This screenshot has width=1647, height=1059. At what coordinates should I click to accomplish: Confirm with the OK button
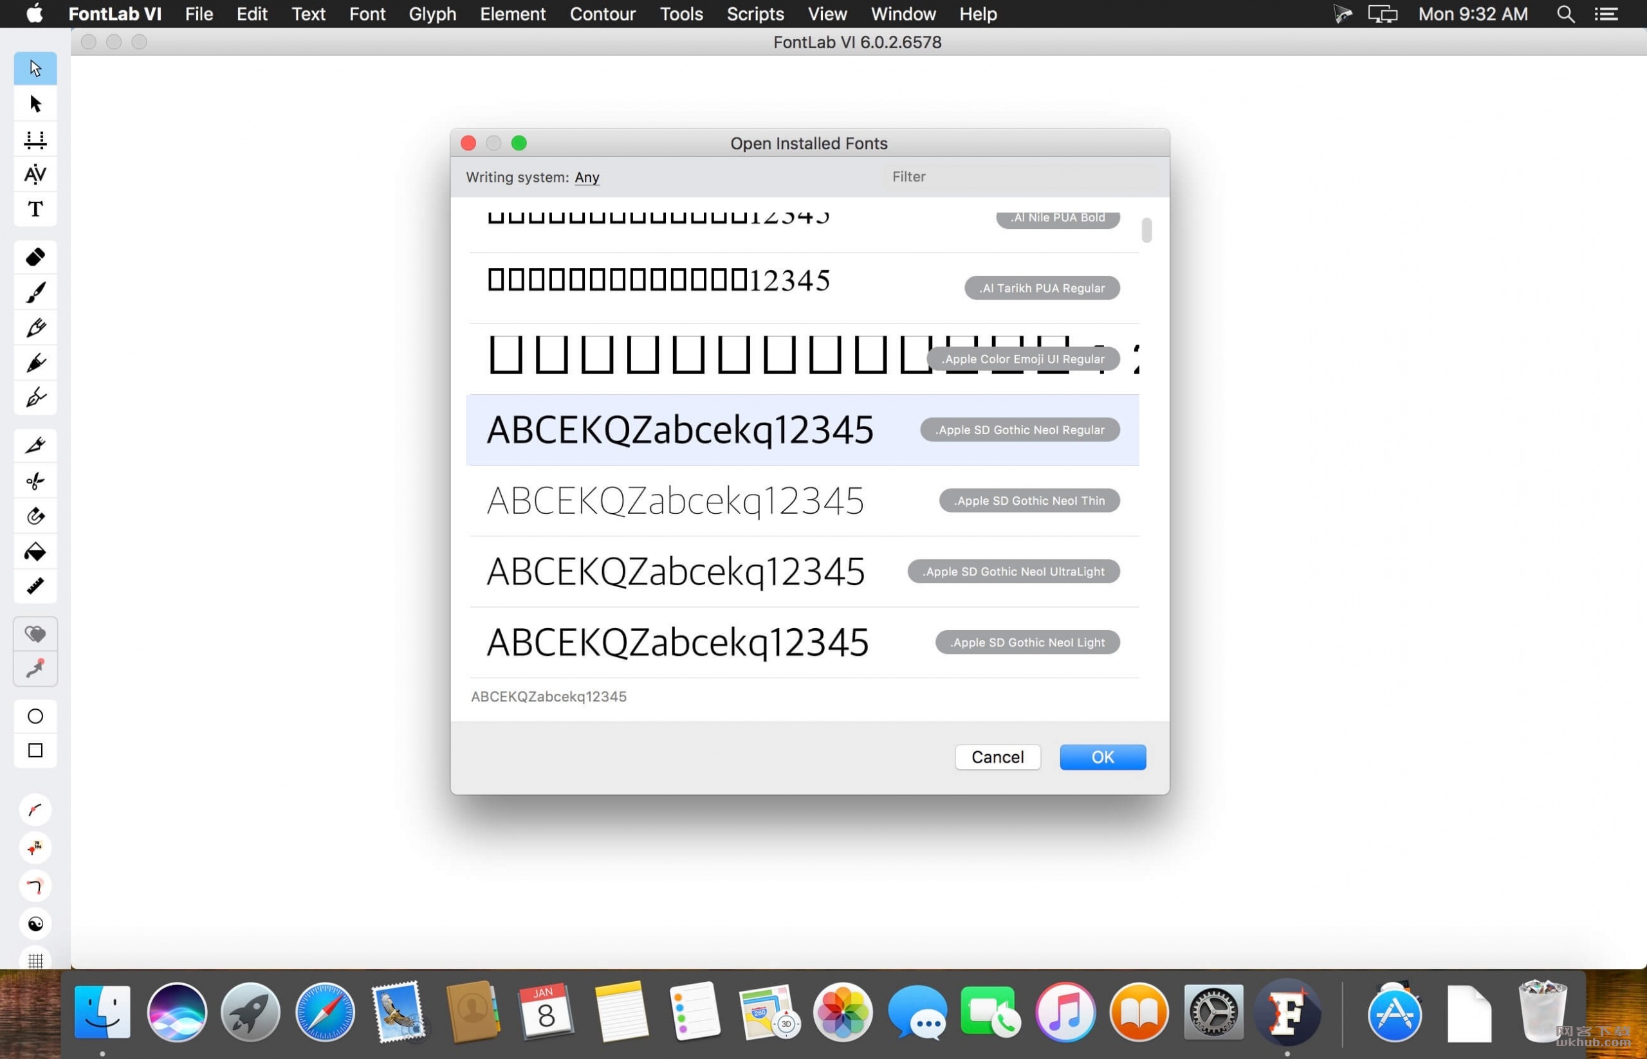tap(1103, 757)
